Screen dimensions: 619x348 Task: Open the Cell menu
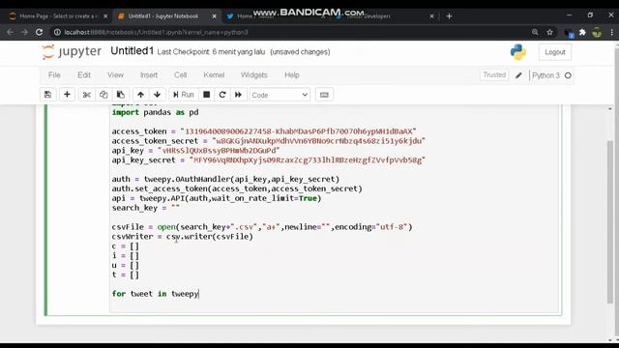(x=181, y=75)
